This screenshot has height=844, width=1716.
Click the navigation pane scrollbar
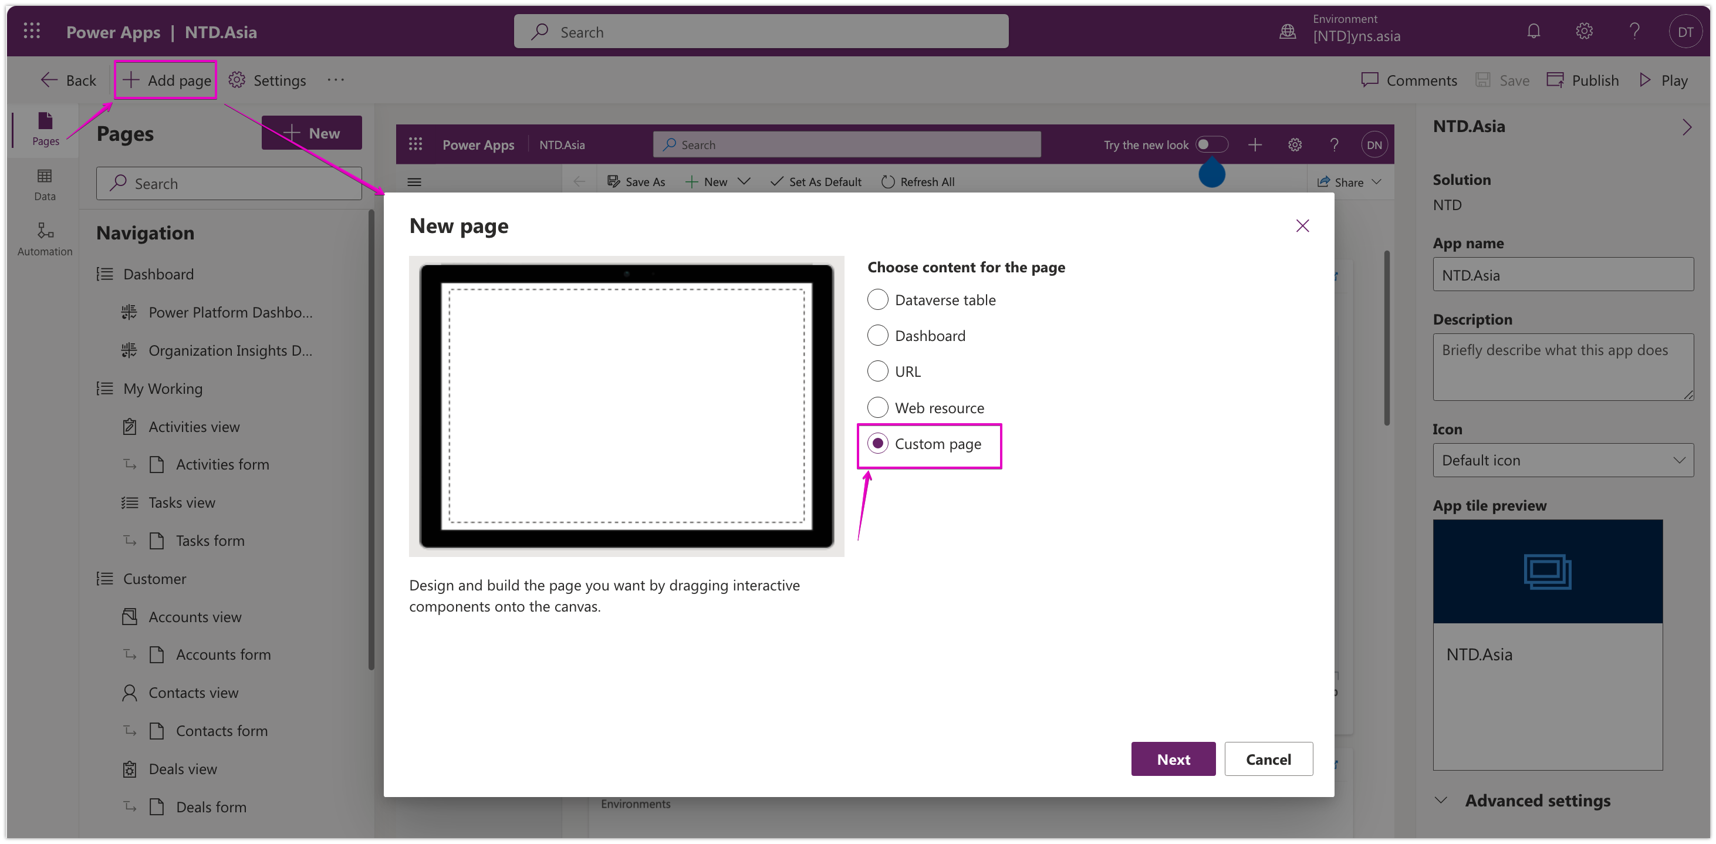(371, 440)
